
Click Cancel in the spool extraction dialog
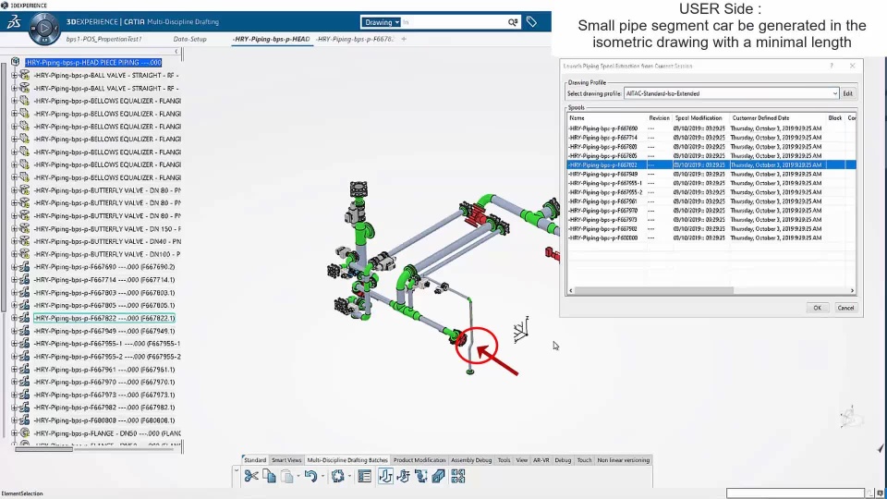point(845,308)
